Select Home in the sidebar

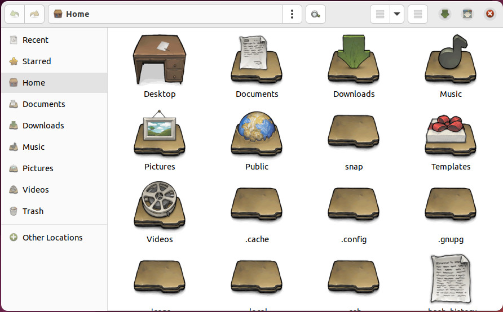[54, 83]
